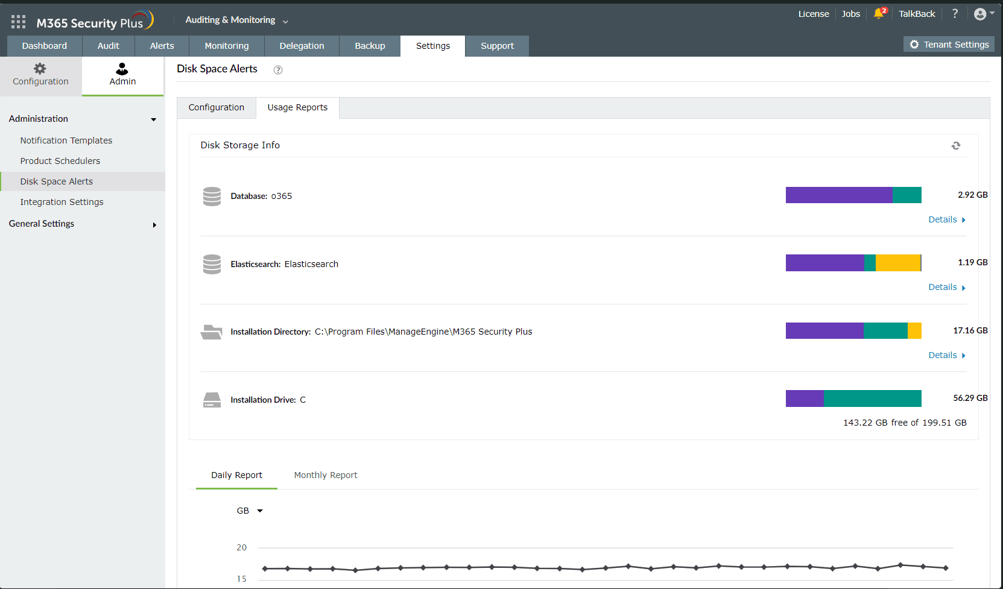
Task: Open the user profile avatar menu
Action: point(981,14)
